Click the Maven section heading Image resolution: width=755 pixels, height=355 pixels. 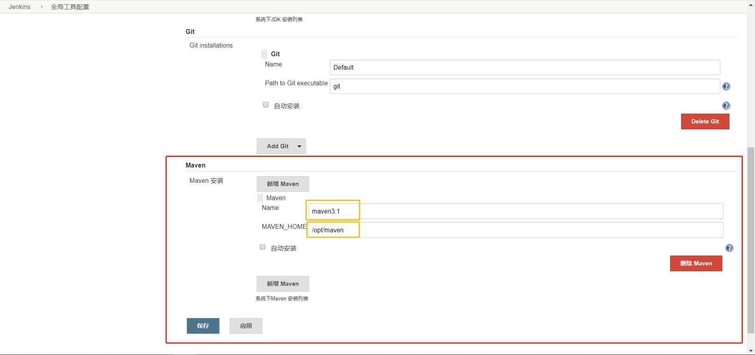pyautogui.click(x=195, y=165)
